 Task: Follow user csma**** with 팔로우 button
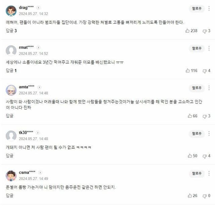pos(197,174)
